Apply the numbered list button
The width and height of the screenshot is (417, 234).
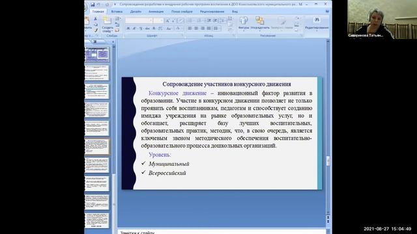[200, 21]
